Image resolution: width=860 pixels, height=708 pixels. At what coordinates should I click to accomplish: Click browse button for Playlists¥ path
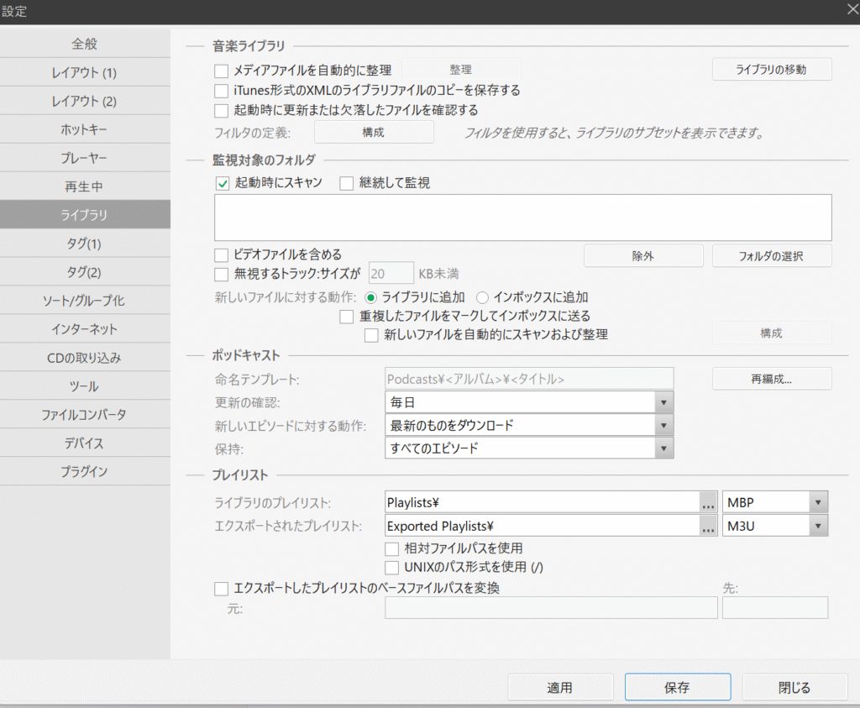tap(708, 503)
